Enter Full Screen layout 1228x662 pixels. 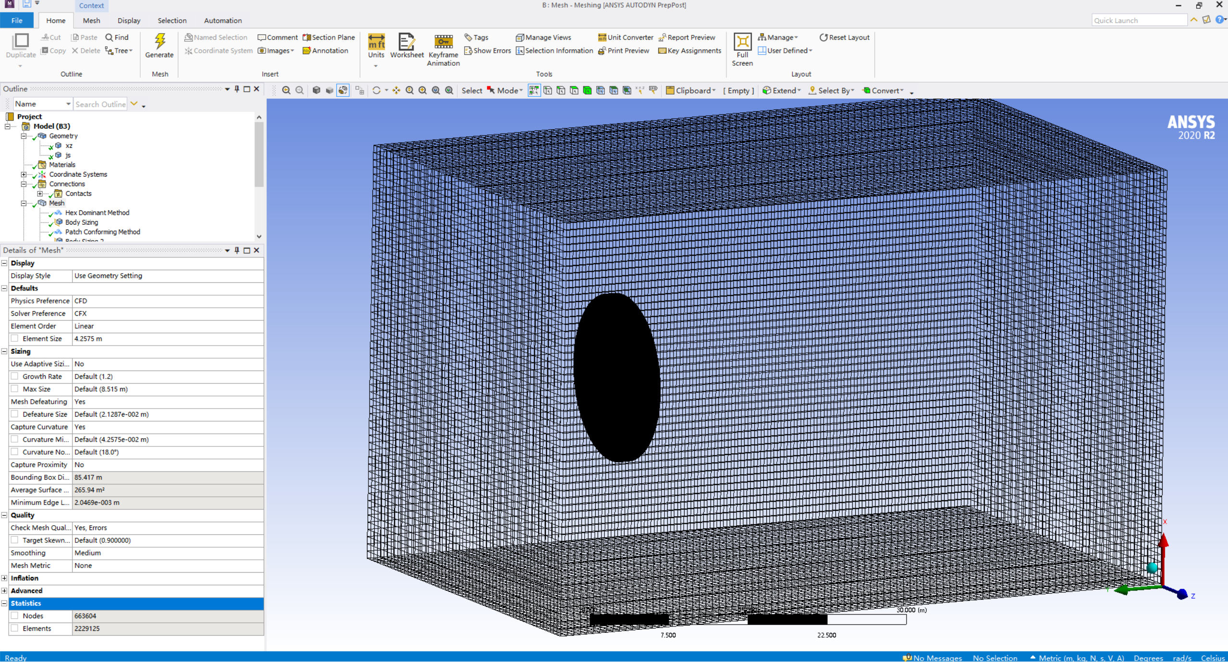click(742, 50)
